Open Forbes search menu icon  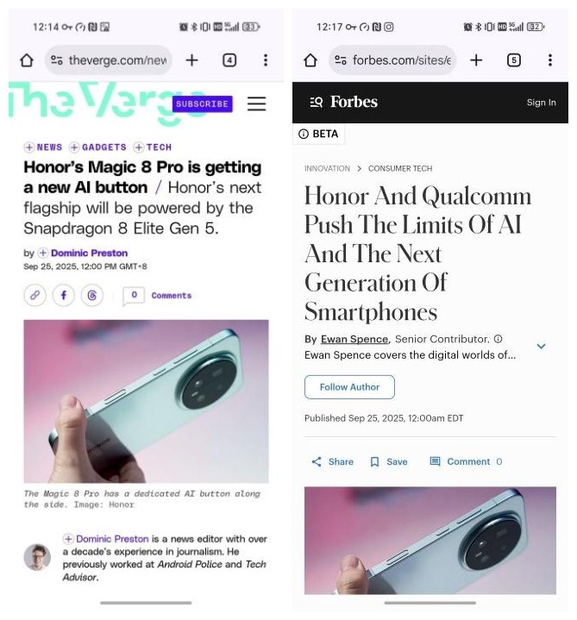coord(316,102)
